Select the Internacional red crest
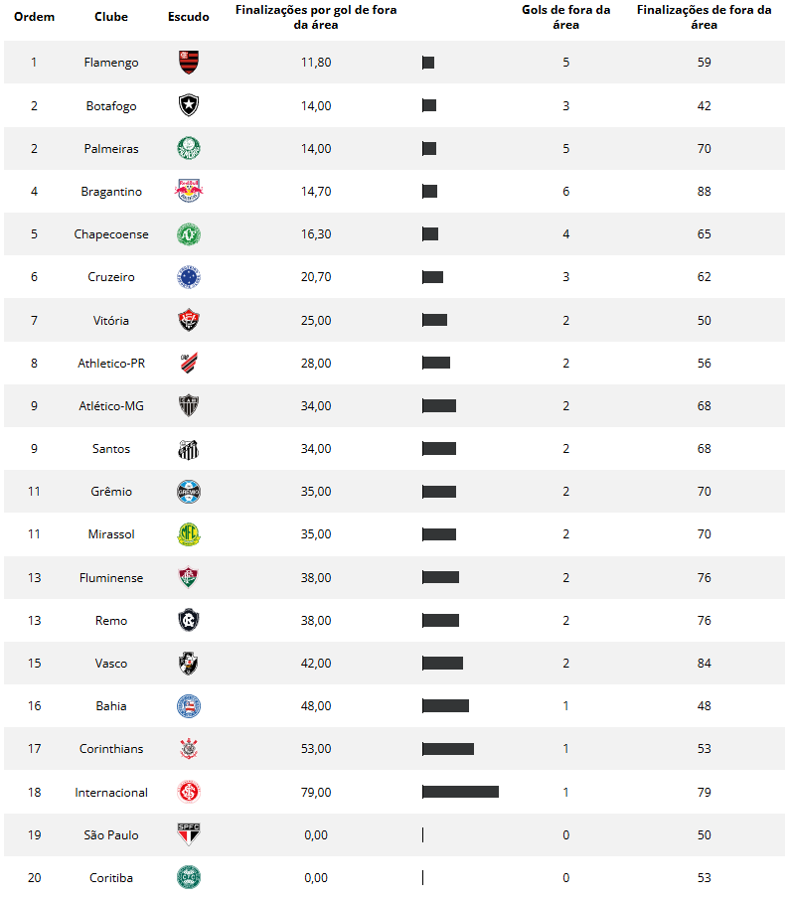The image size is (790, 899). tap(188, 793)
